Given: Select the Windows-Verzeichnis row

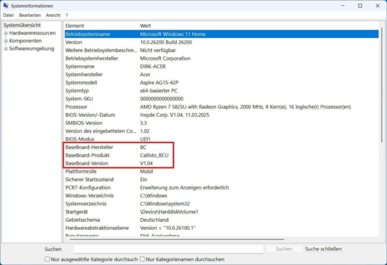Looking at the screenshot, I should click(221, 195).
